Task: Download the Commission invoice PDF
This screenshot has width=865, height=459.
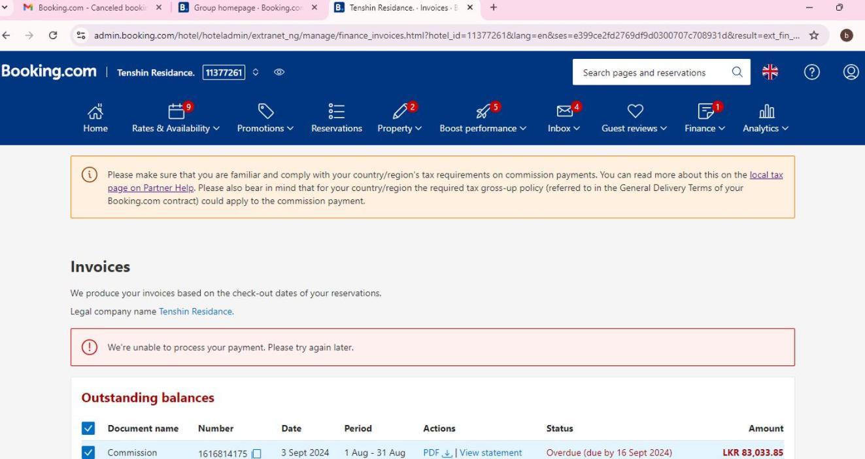Action: (438, 452)
